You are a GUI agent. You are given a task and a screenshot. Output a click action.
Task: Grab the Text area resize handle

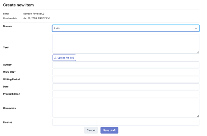tap(198, 52)
